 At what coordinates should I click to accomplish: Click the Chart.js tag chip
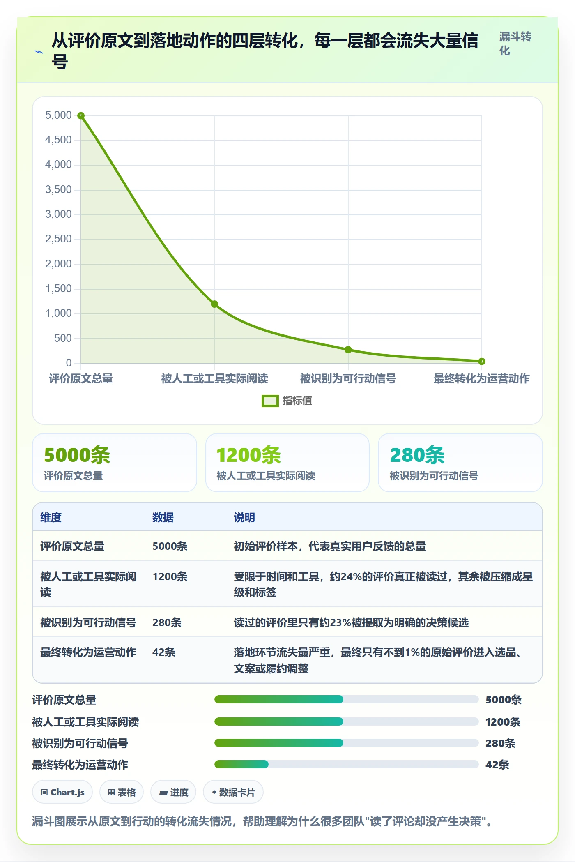tap(62, 792)
